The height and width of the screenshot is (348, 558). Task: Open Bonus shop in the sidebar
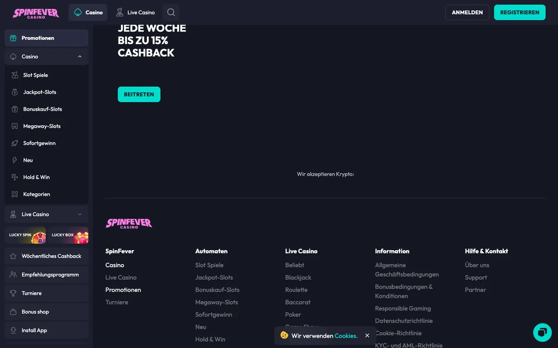(x=46, y=312)
